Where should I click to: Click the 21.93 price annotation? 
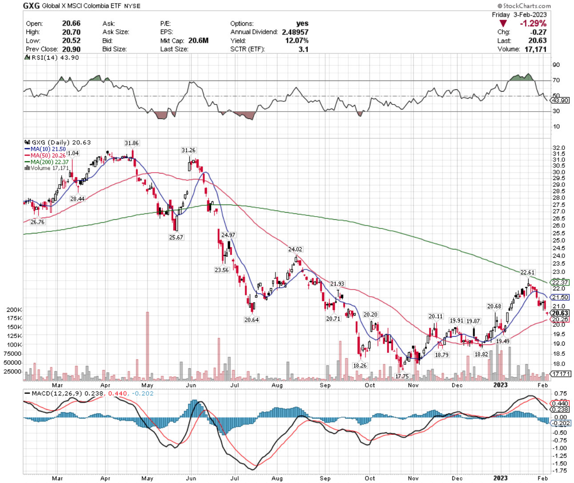337,284
